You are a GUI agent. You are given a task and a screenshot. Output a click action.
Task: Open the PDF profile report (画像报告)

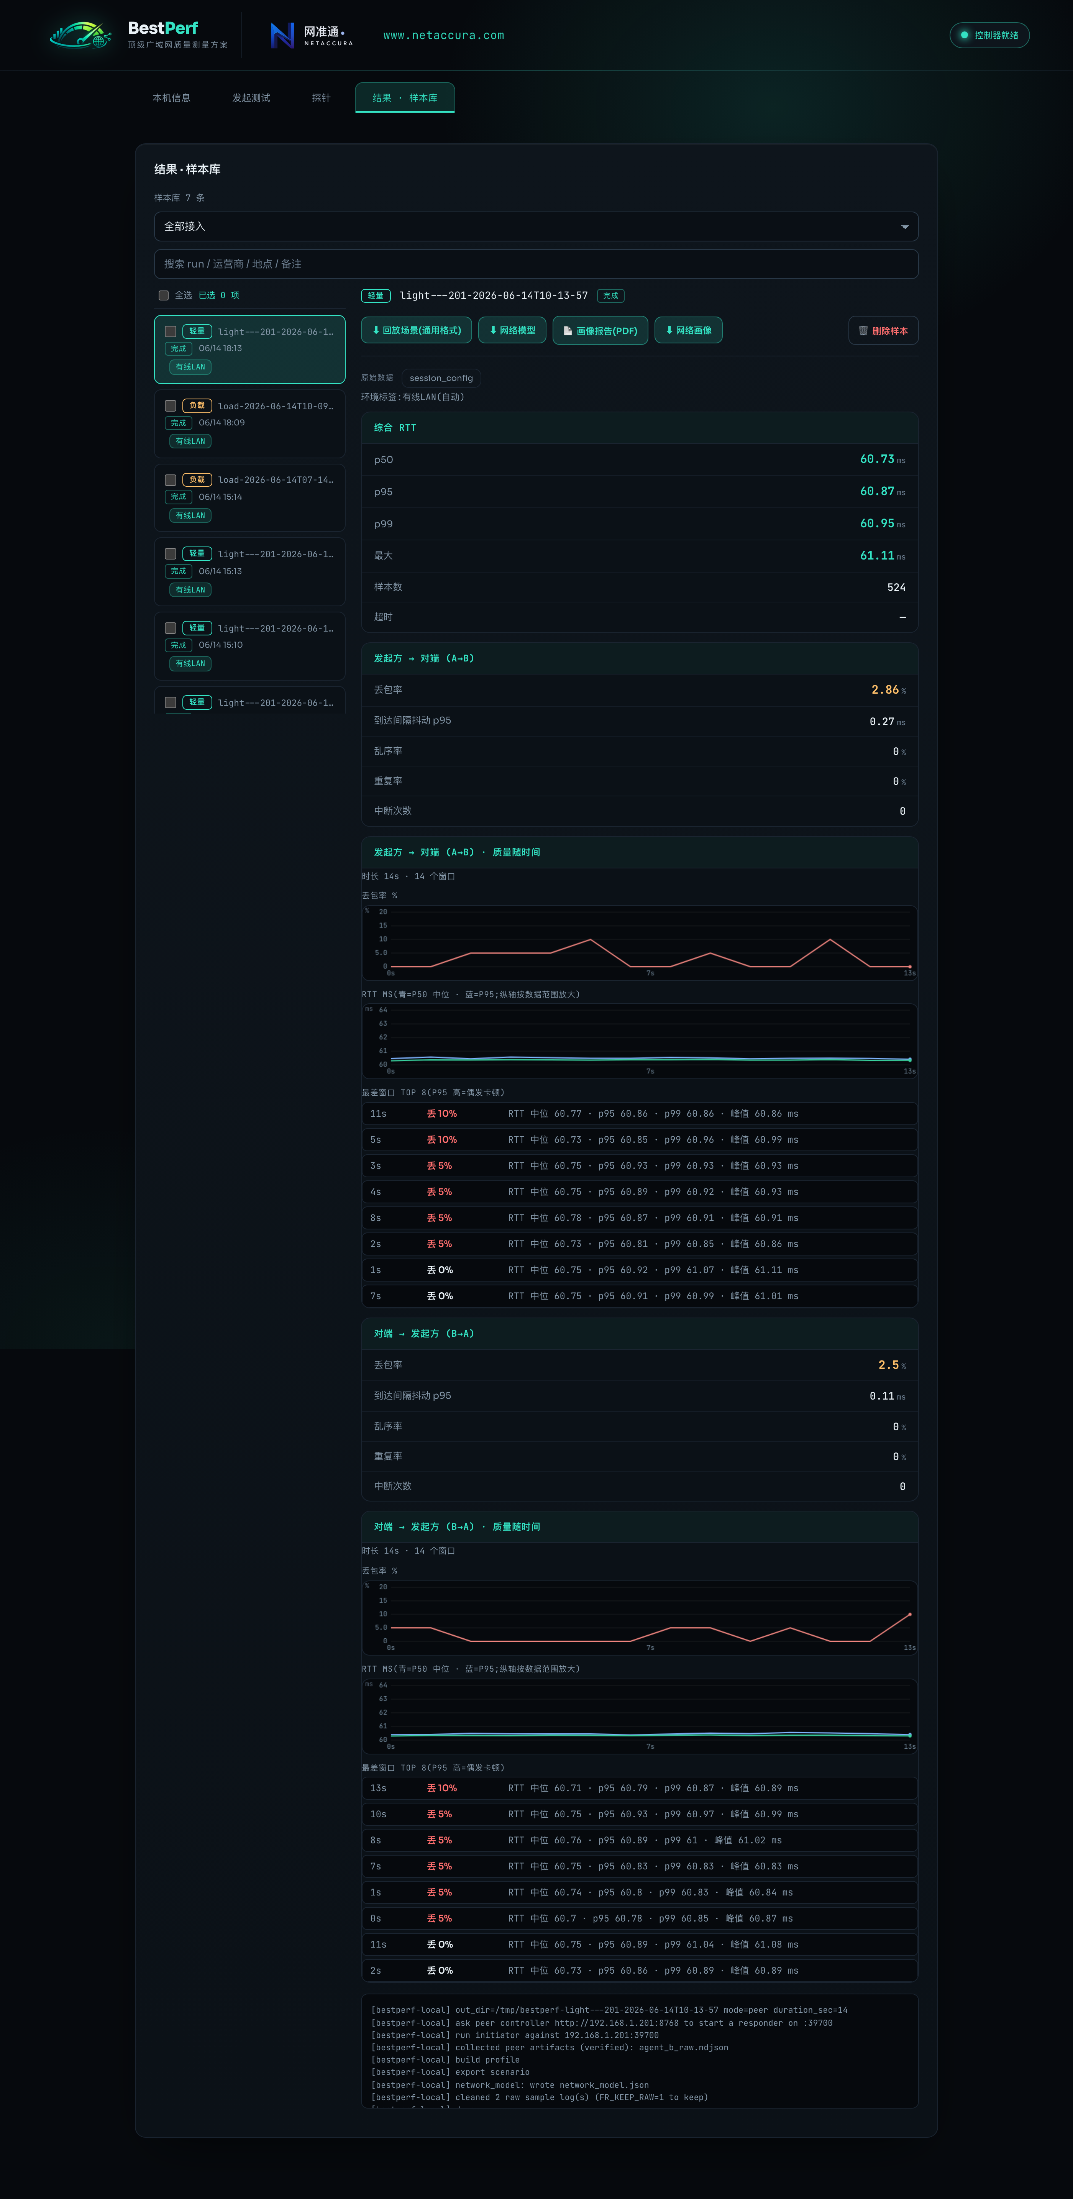click(600, 330)
